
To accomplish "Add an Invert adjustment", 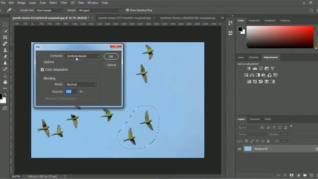I will (249, 82).
